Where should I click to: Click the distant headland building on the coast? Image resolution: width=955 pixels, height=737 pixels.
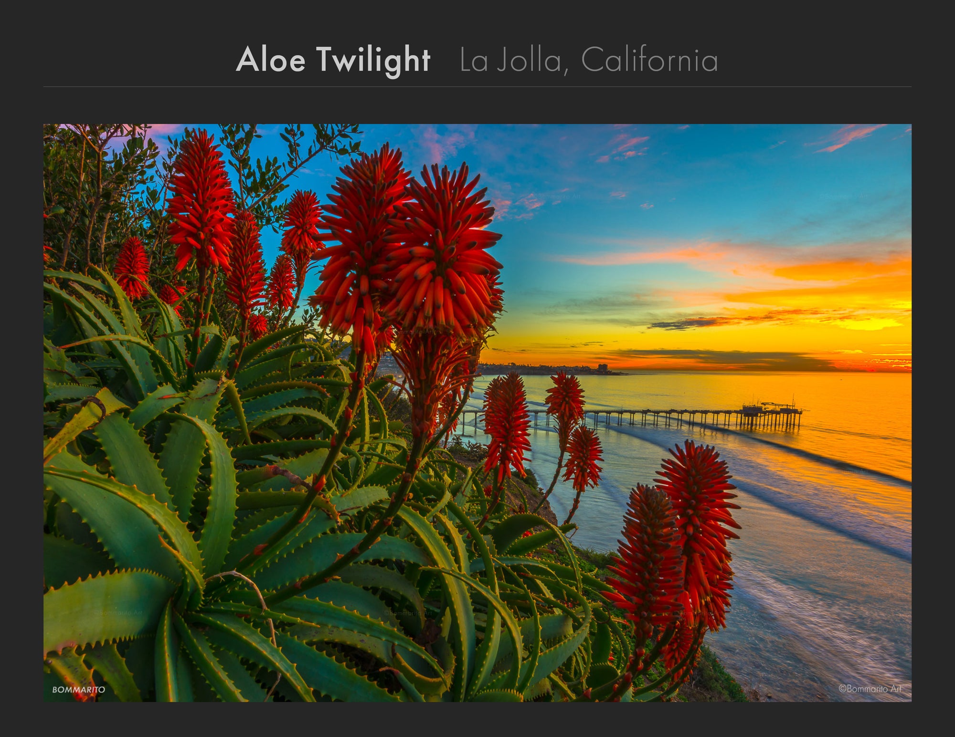(x=603, y=368)
